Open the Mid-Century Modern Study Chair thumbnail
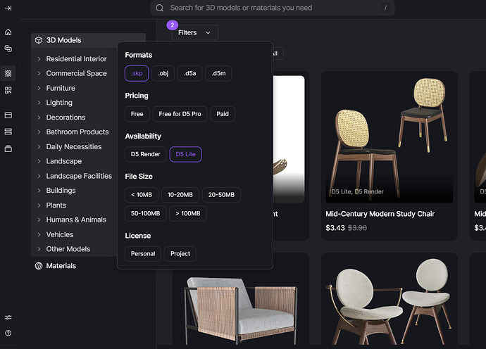This screenshot has width=486, height=349. tap(387, 137)
